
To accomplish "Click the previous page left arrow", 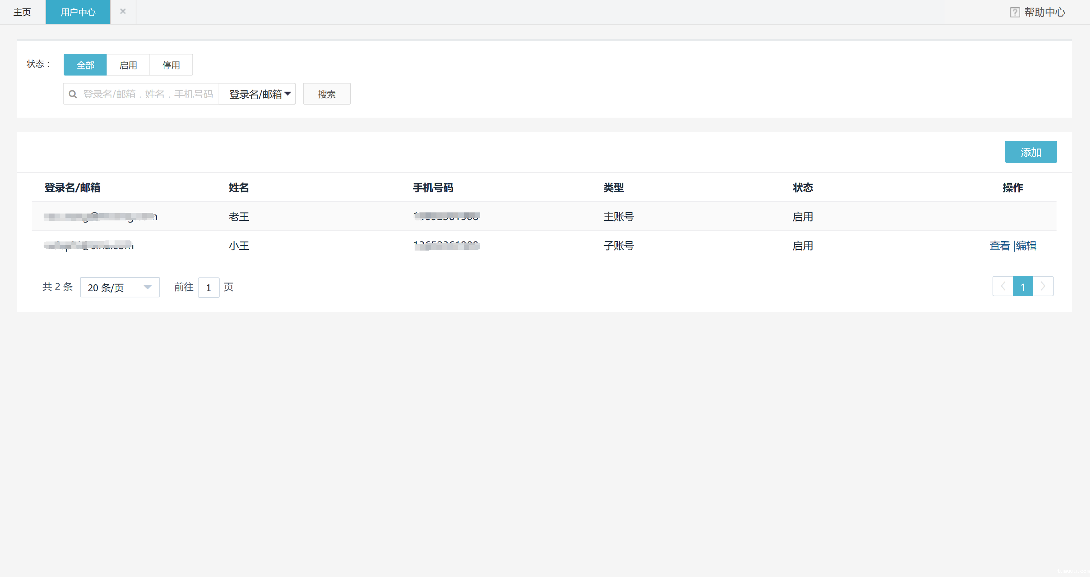I will [x=1003, y=286].
